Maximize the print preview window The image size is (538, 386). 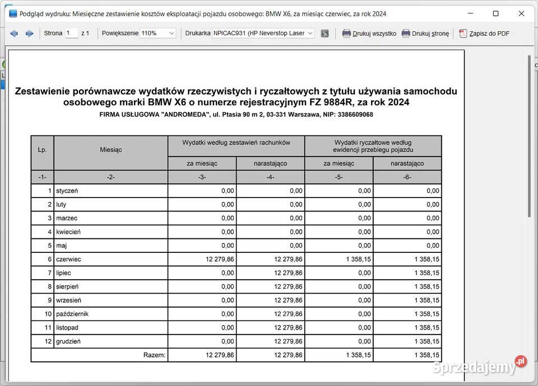click(495, 13)
